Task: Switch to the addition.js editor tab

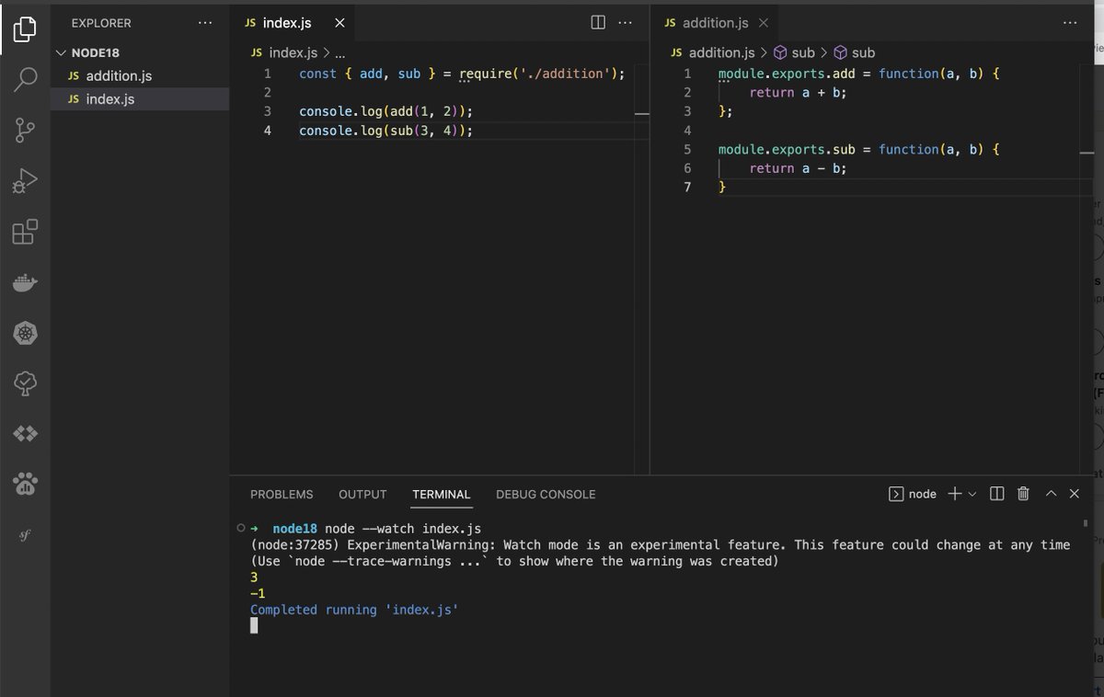Action: coord(716,23)
